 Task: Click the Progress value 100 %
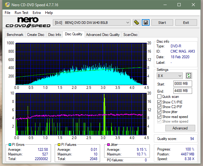pyautogui.click(x=190, y=149)
